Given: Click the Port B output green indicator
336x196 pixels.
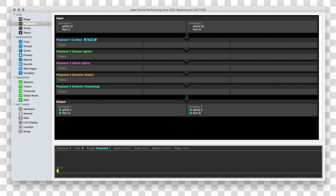Looking at the screenshot, I should click(191, 113).
